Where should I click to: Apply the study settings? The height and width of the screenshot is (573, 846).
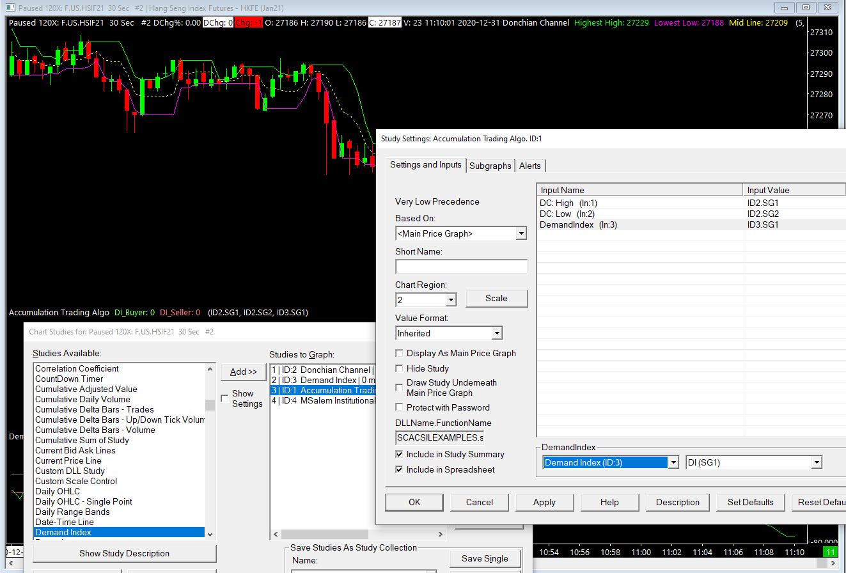pos(544,502)
